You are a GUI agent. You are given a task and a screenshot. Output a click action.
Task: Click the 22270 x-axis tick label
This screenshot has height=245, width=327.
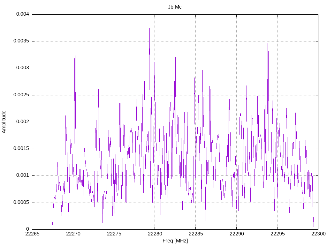click(73, 234)
